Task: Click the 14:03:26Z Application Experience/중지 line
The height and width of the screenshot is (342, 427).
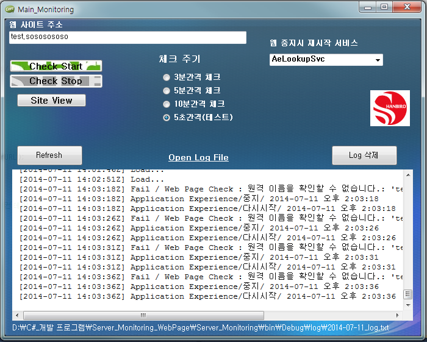Action: click(x=199, y=228)
